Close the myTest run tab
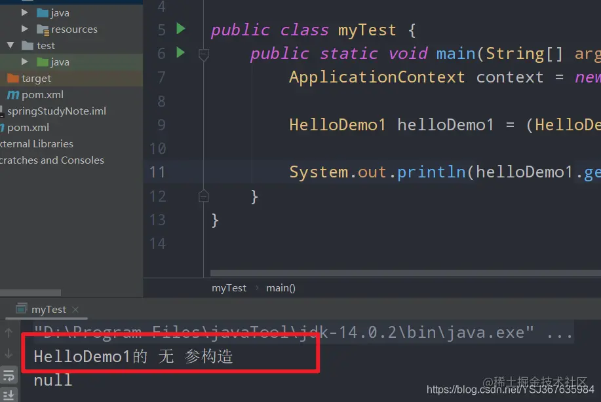This screenshot has height=402, width=601. click(75, 309)
